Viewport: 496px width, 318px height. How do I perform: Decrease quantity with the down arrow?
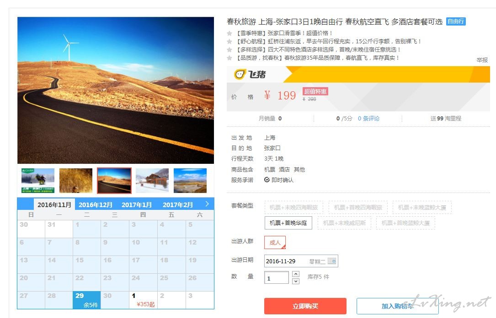coord(296,281)
